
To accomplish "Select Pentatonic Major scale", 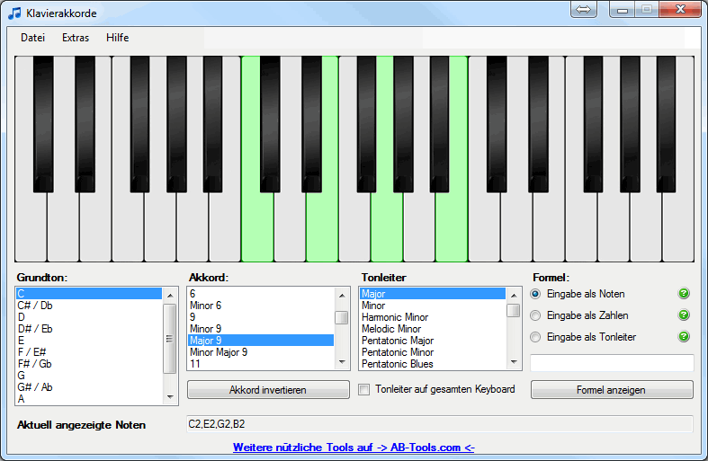I will pyautogui.click(x=433, y=341).
